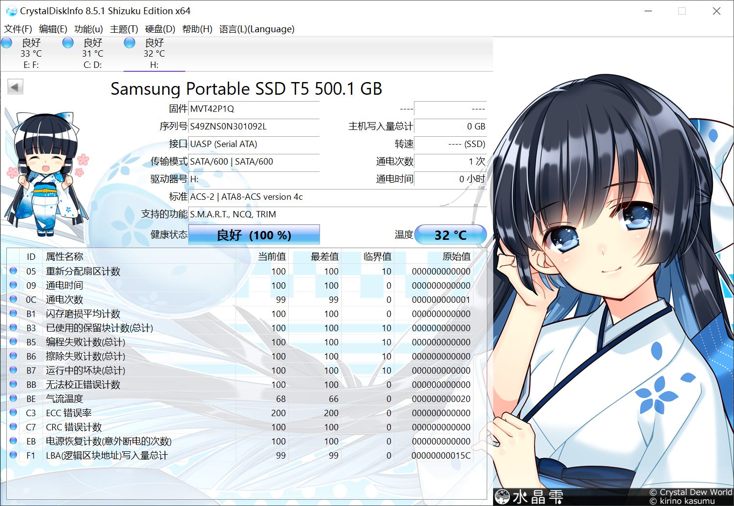Open the 主题(T) menu
Image resolution: width=734 pixels, height=506 pixels.
[x=124, y=29]
